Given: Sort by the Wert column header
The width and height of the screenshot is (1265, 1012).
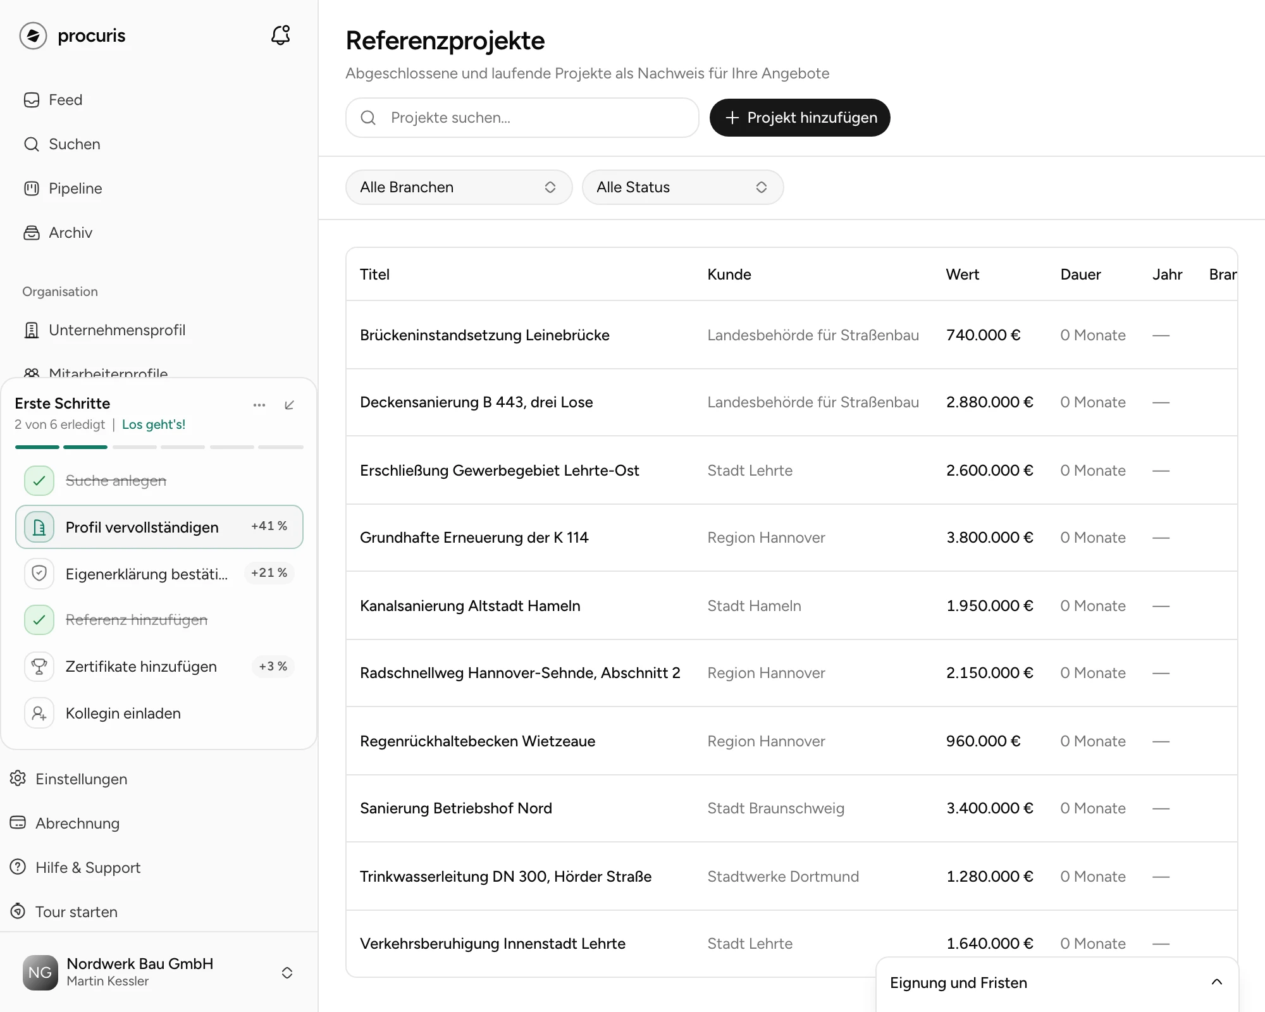Looking at the screenshot, I should point(962,275).
